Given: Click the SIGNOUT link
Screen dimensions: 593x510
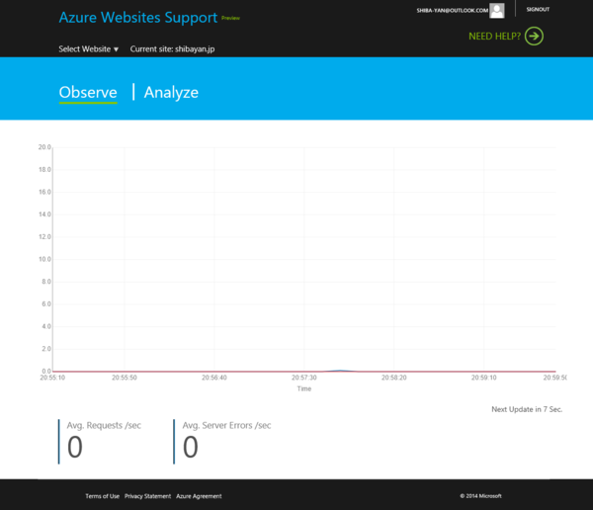Looking at the screenshot, I should tap(538, 10).
